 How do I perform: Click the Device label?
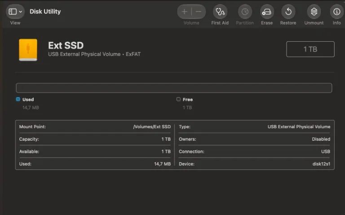click(186, 164)
